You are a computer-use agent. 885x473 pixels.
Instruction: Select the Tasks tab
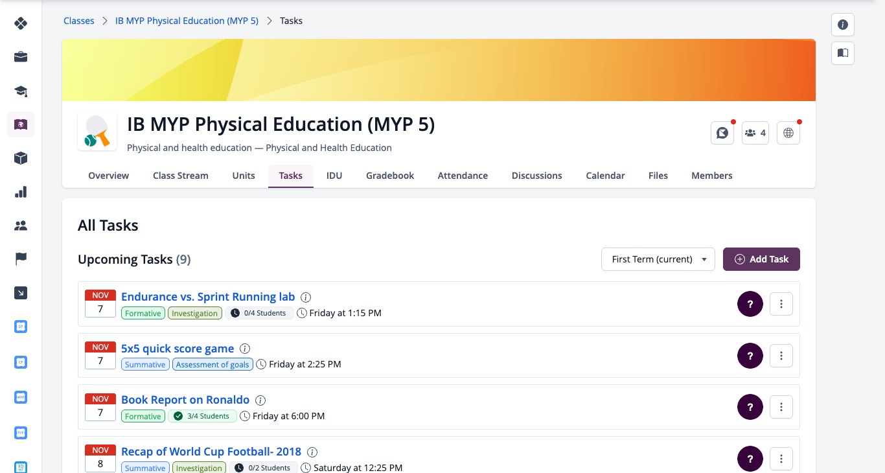291,176
